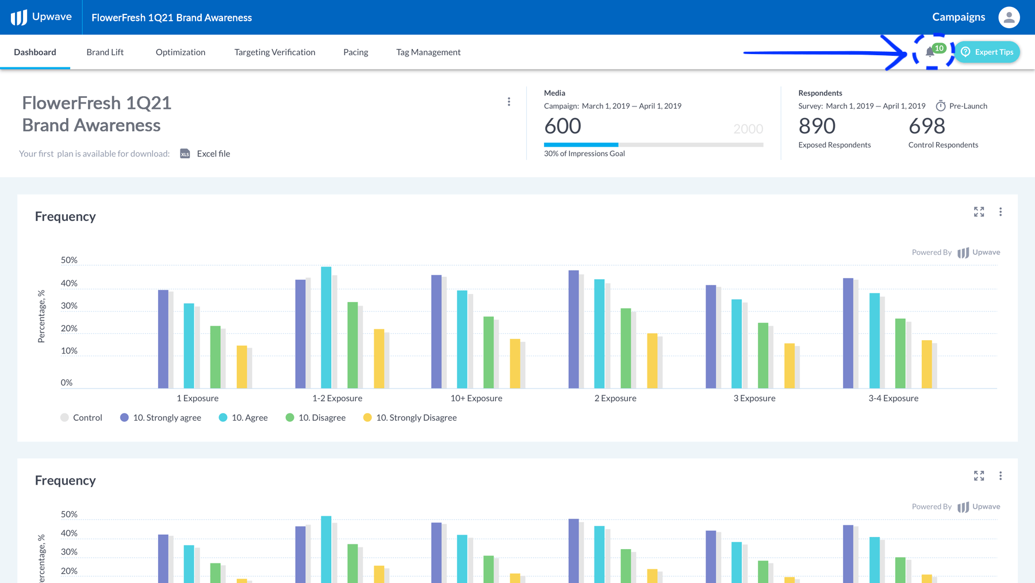The image size is (1035, 583).
Task: Expand second Frequency chart to fullscreen
Action: click(979, 475)
